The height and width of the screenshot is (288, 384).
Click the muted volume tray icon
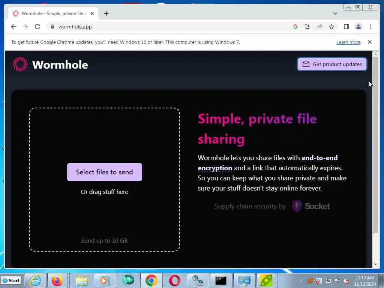pyautogui.click(x=346, y=280)
